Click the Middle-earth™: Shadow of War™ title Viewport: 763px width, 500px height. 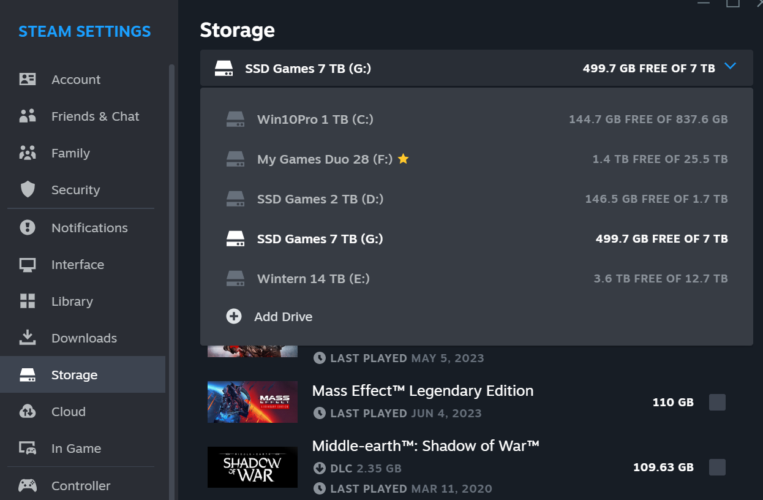tap(426, 446)
